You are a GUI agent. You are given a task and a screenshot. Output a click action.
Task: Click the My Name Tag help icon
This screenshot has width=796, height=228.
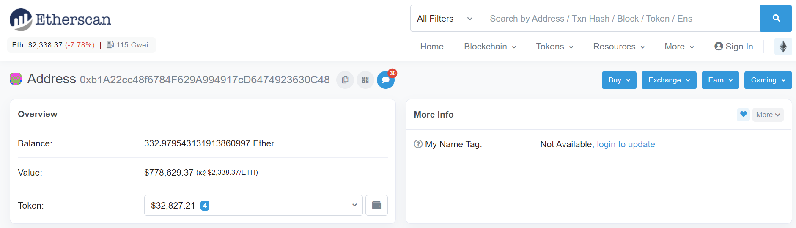[418, 144]
